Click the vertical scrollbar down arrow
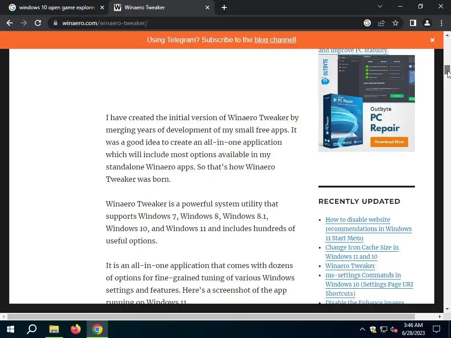The width and height of the screenshot is (451, 338). click(x=447, y=309)
